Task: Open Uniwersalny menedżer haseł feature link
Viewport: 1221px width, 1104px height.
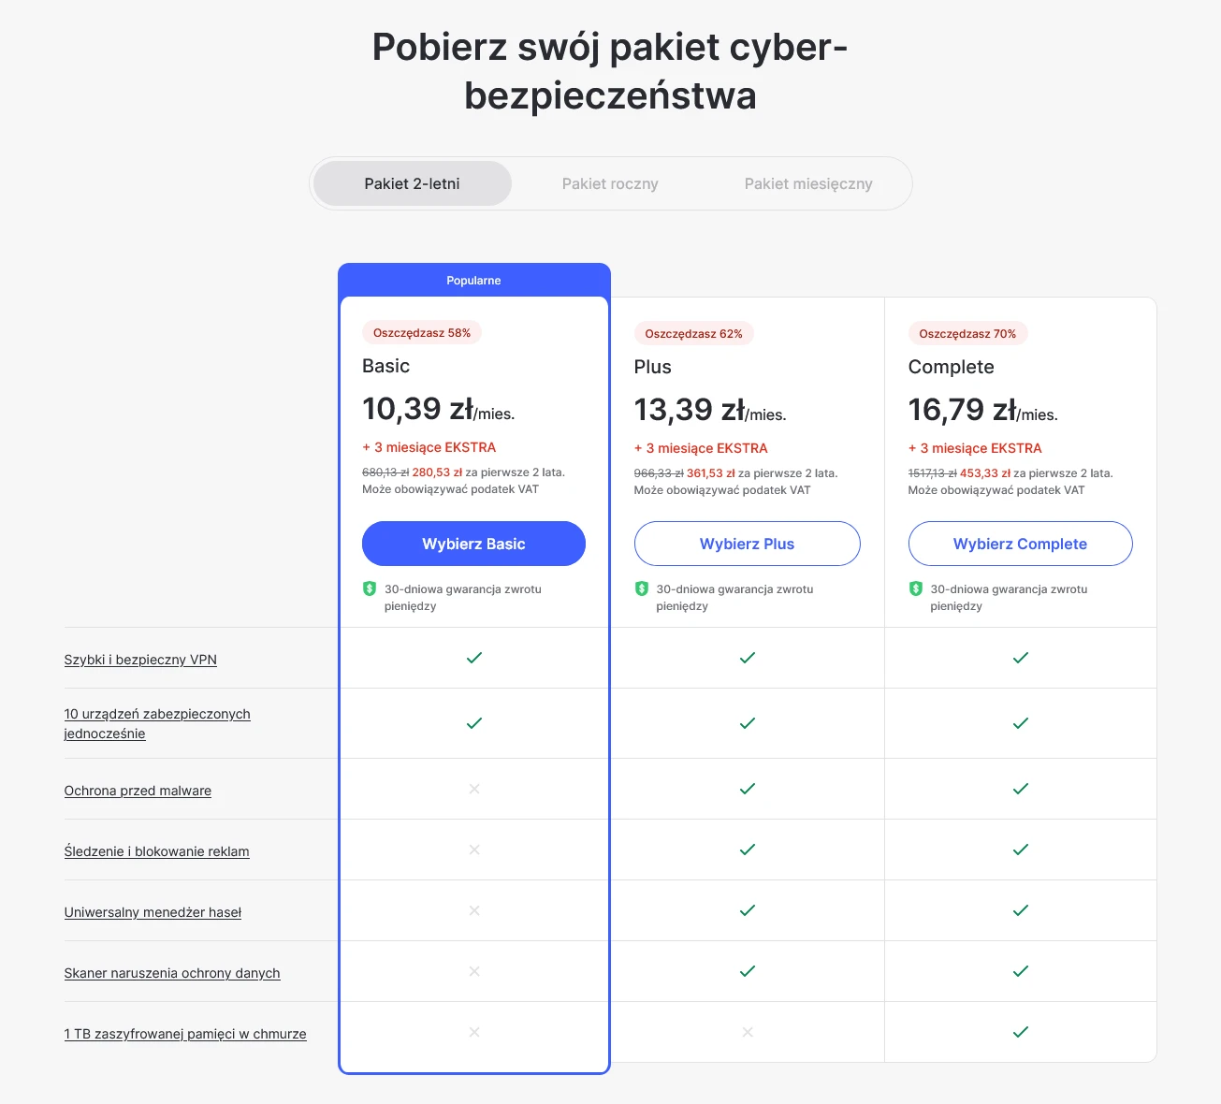Action: pyautogui.click(x=153, y=912)
